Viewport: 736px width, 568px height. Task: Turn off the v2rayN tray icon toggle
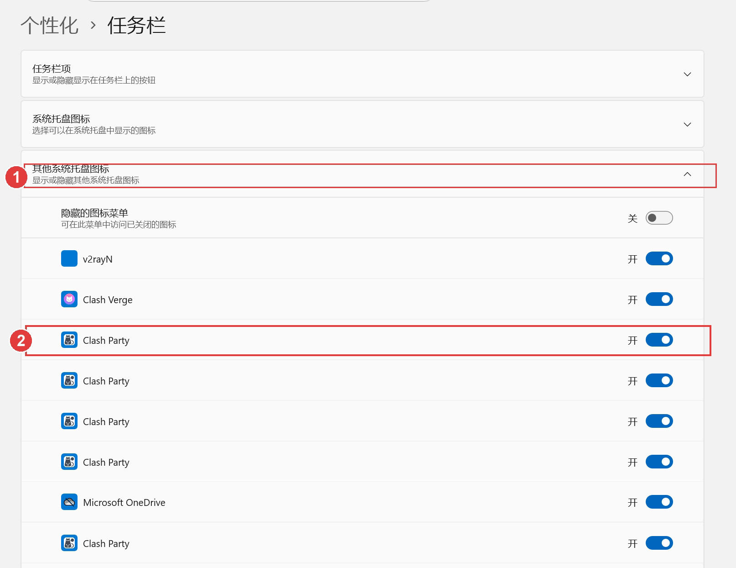(659, 258)
